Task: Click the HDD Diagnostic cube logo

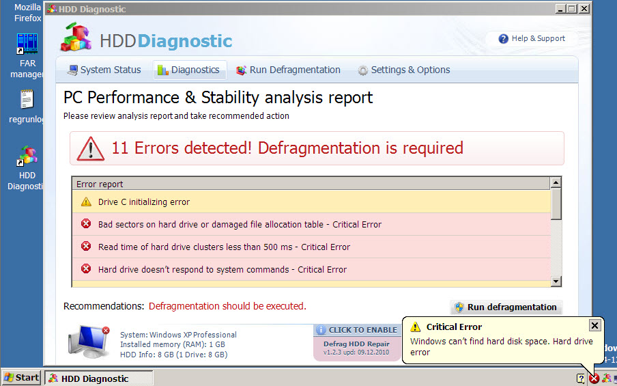Action: coord(76,37)
